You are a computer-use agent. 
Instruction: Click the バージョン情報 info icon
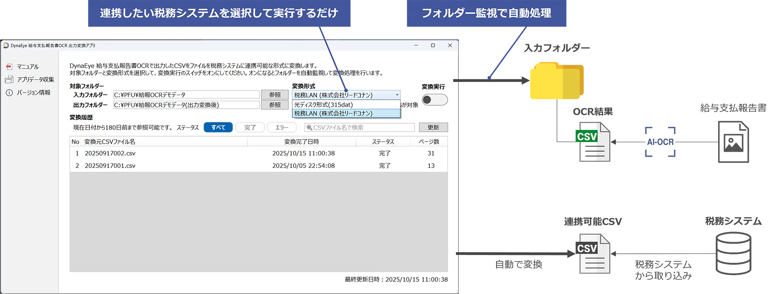coord(9,93)
